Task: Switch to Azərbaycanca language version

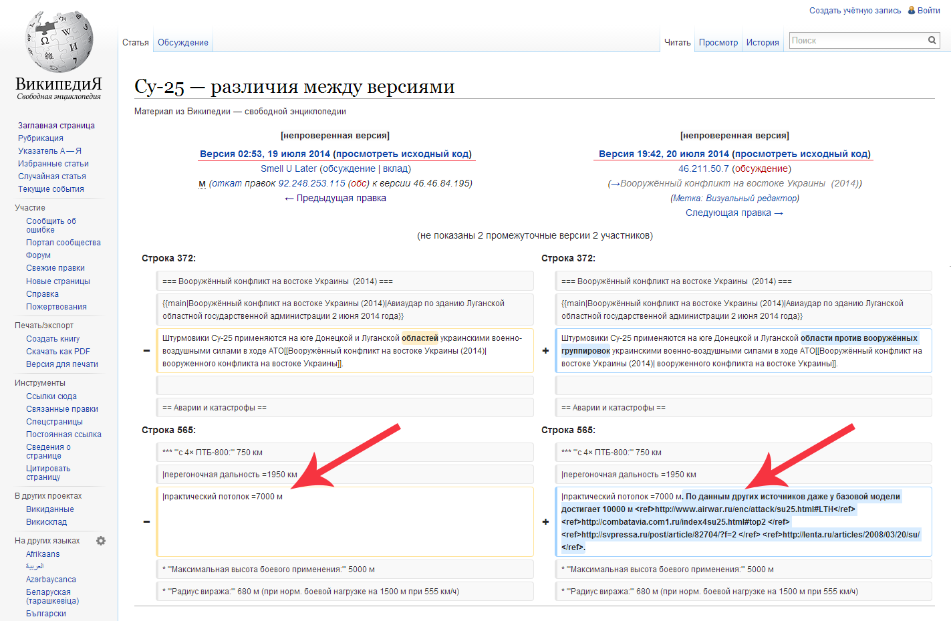Action: [x=51, y=579]
